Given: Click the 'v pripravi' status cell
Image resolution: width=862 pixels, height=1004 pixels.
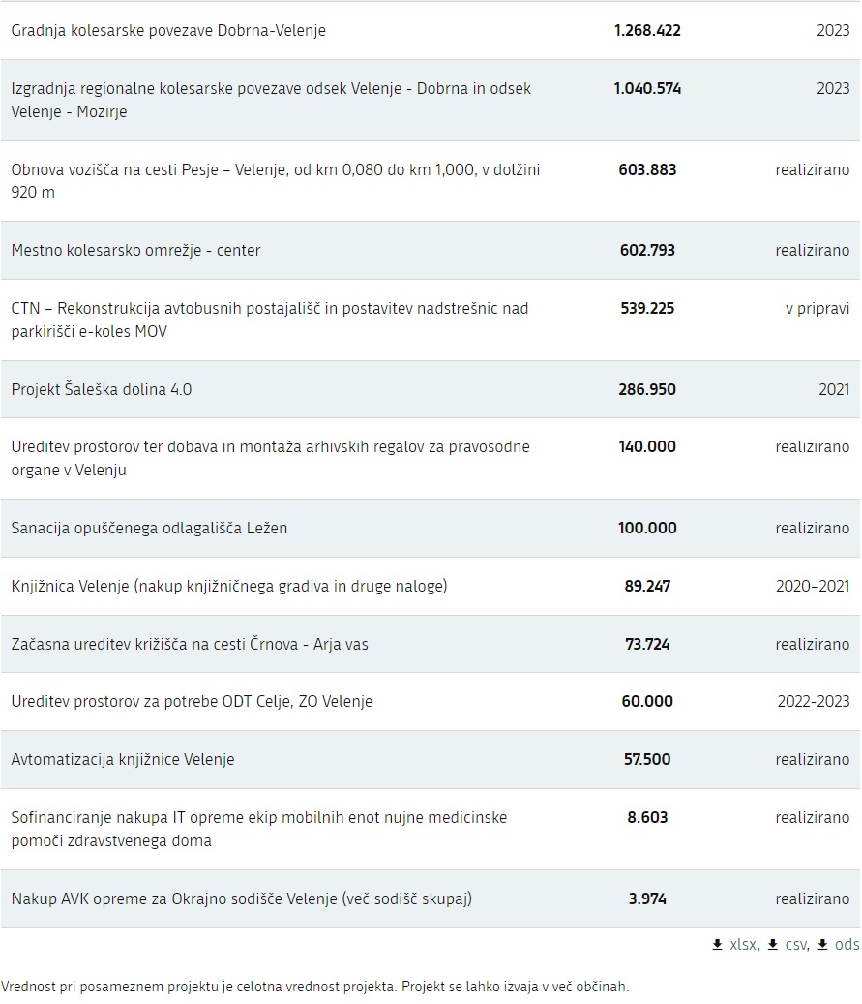Looking at the screenshot, I should (817, 309).
